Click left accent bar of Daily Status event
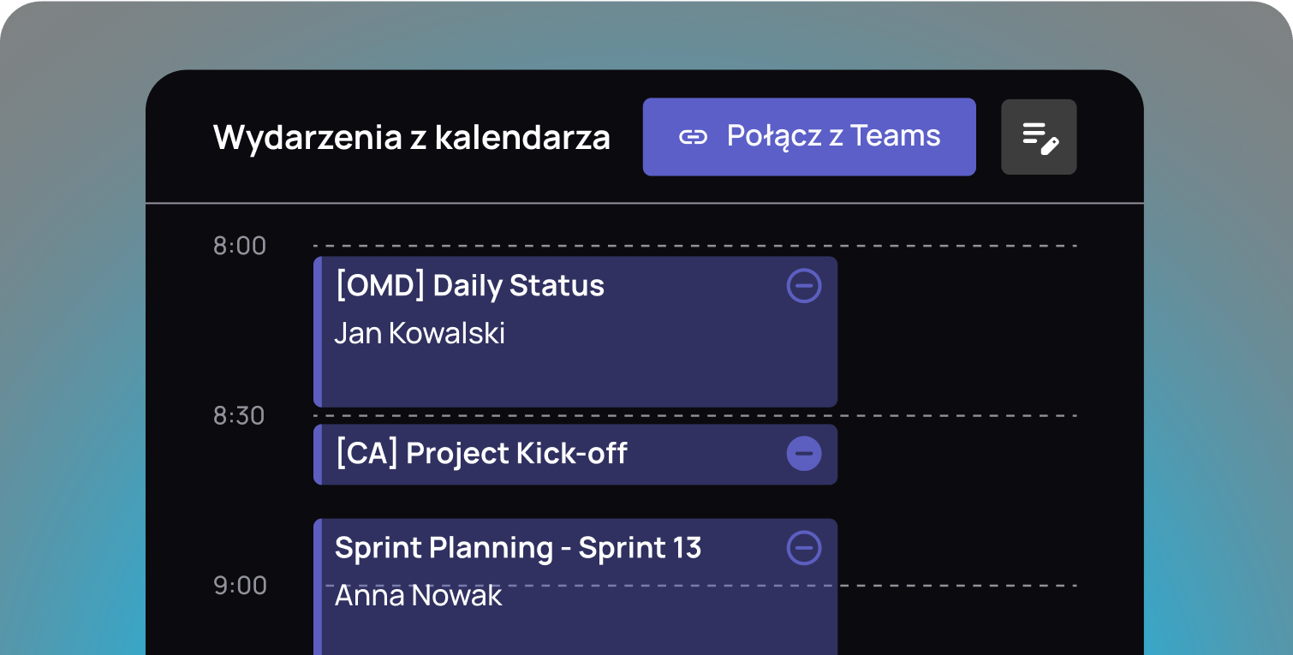The image size is (1293, 655). [x=318, y=331]
